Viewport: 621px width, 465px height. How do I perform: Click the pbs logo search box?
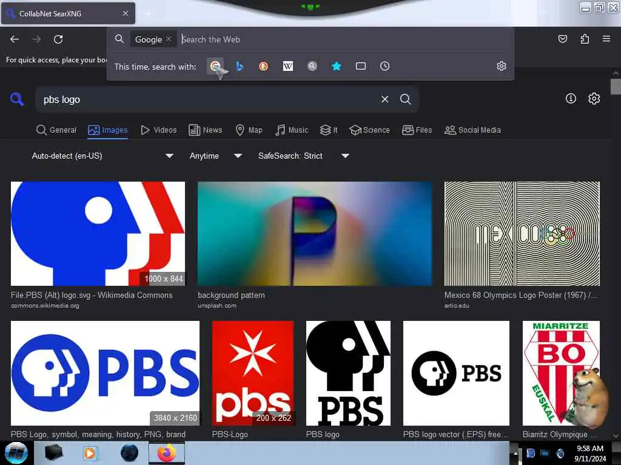tap(206, 99)
